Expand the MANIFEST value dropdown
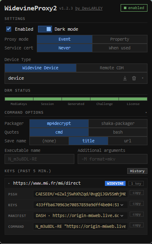Screen dimensions: 152x244 point(122,216)
